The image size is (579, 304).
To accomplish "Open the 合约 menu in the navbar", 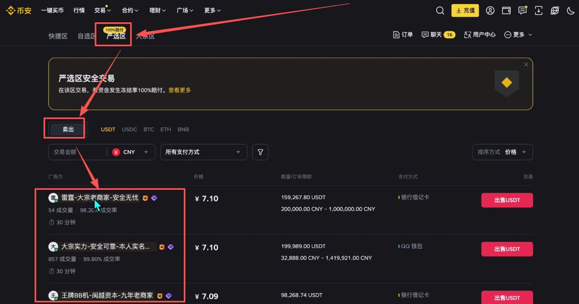I will [x=129, y=10].
